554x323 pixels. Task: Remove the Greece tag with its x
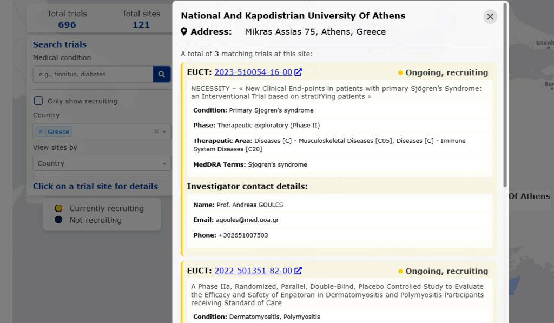click(x=41, y=131)
